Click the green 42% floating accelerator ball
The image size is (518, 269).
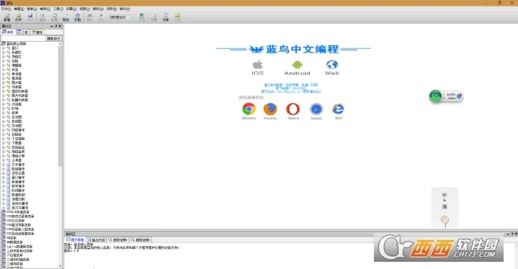[x=435, y=96]
